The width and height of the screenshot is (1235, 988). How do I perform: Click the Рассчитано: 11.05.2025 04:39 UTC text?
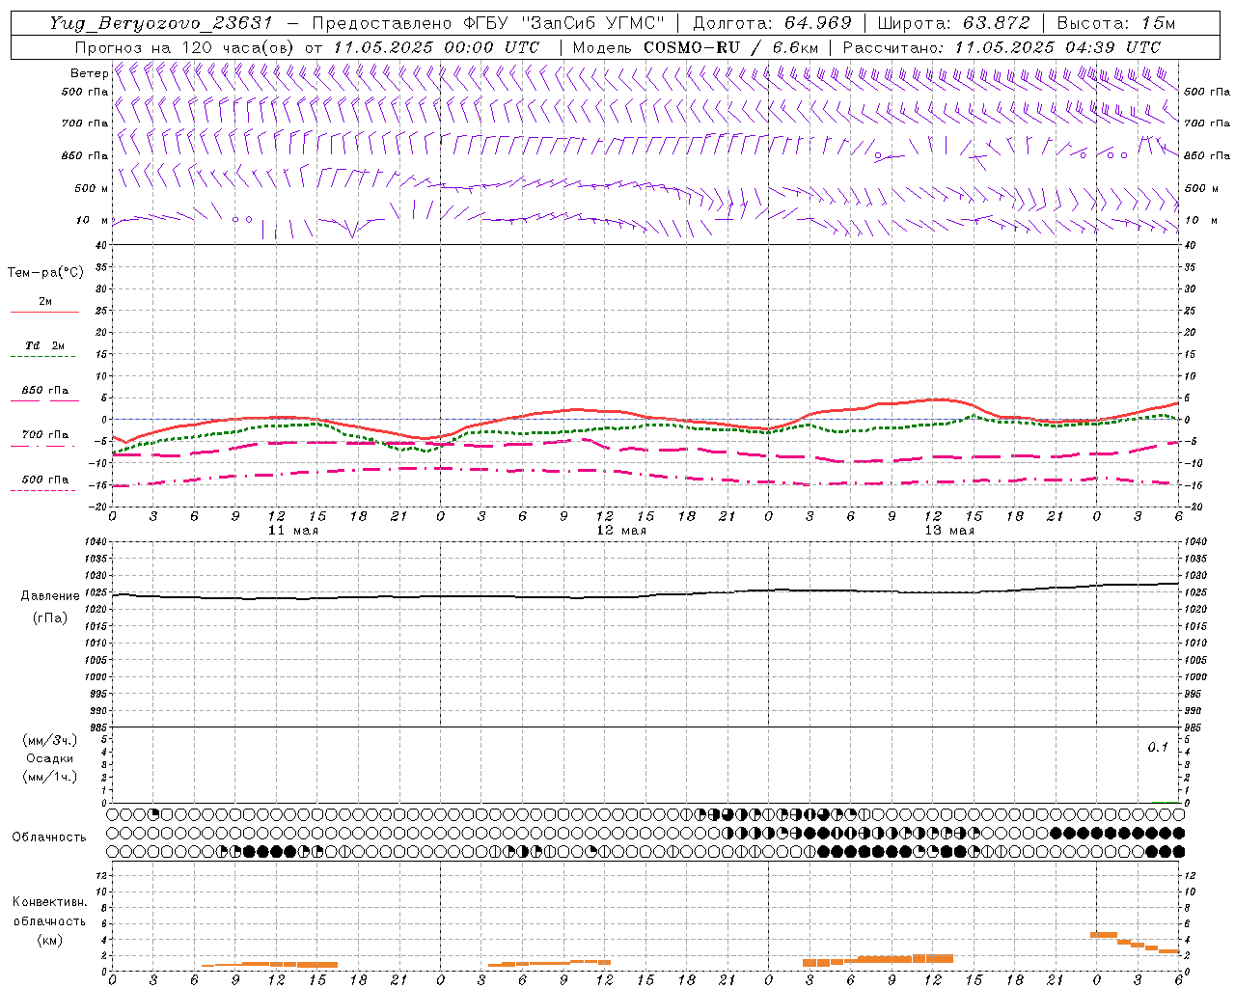pos(1002,47)
